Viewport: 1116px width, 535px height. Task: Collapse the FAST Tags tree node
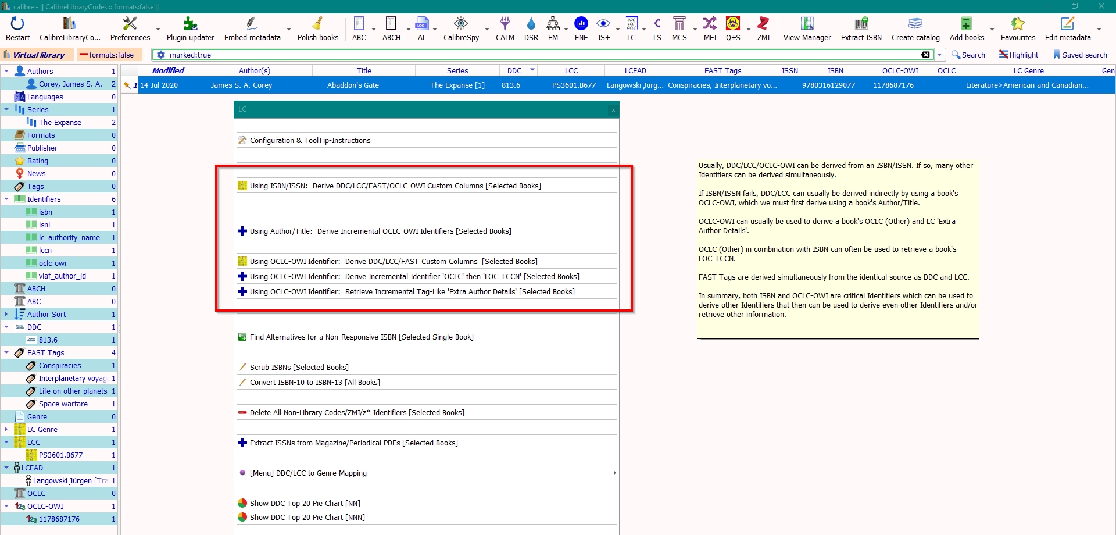[x=6, y=352]
